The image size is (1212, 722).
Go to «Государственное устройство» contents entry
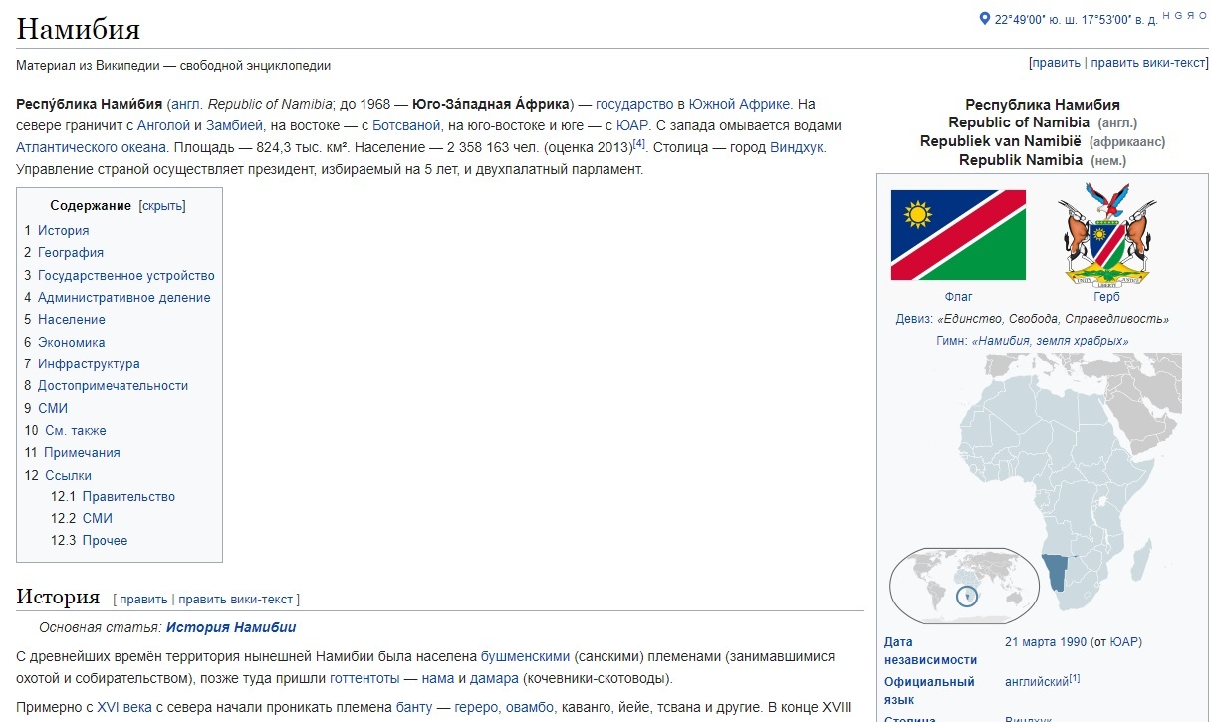pyautogui.click(x=125, y=276)
